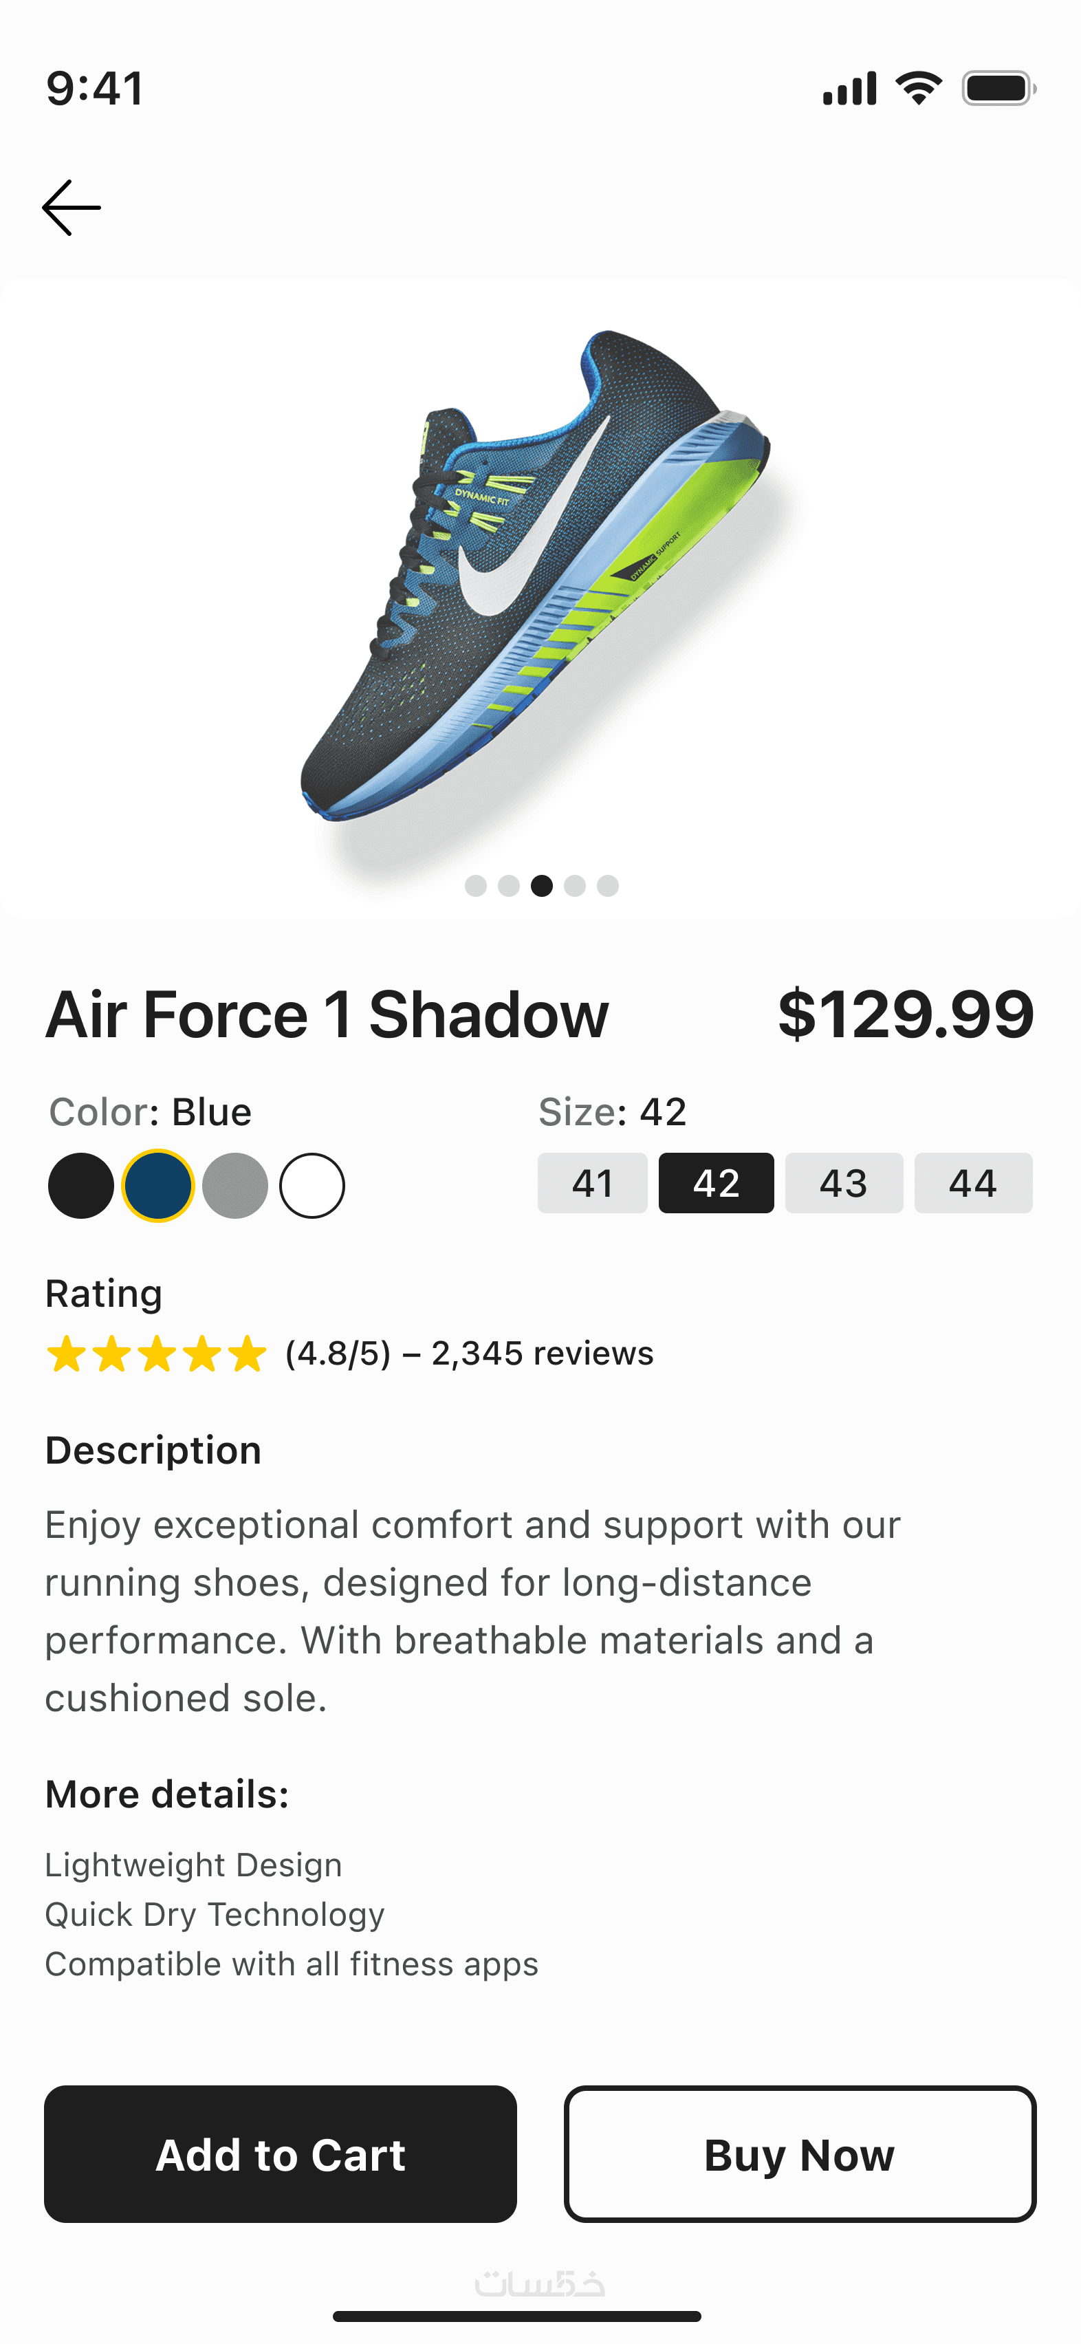The image size is (1081, 2344).
Task: Click the third rating star
Action: (x=157, y=1353)
